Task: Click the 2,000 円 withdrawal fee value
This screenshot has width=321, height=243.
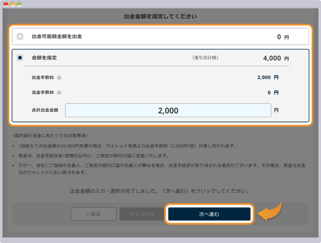Action: (x=268, y=77)
